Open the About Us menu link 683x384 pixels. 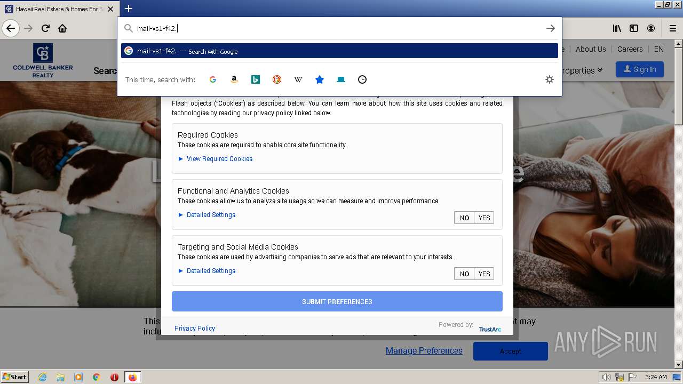click(x=591, y=49)
